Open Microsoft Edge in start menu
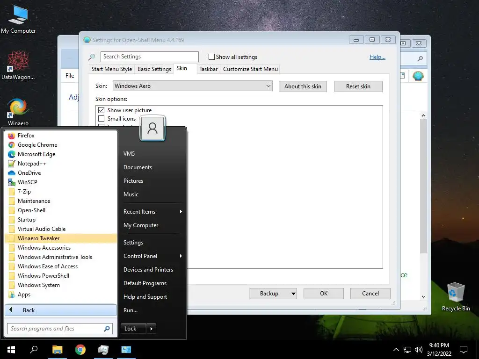 coord(61,154)
